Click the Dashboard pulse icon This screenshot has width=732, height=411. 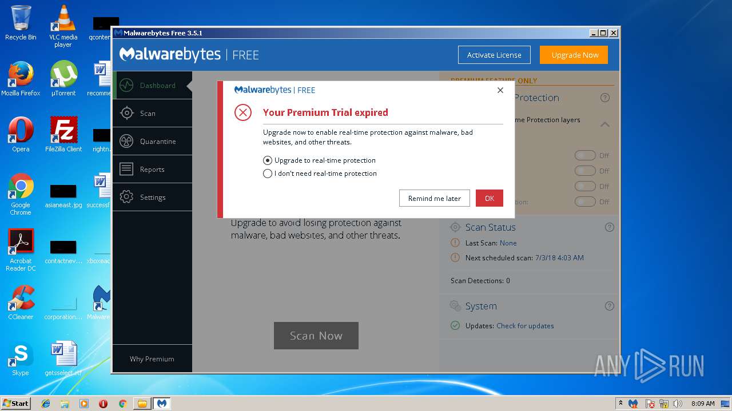pos(126,86)
